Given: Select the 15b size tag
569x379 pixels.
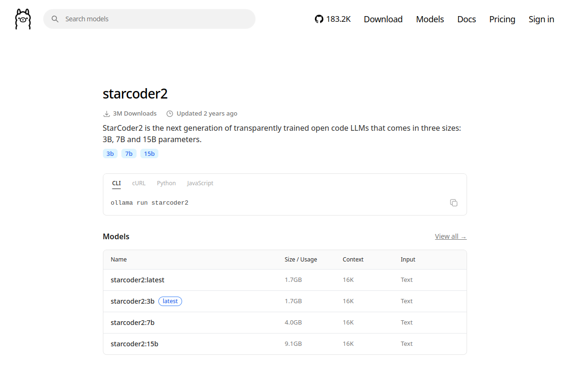Looking at the screenshot, I should [x=149, y=153].
